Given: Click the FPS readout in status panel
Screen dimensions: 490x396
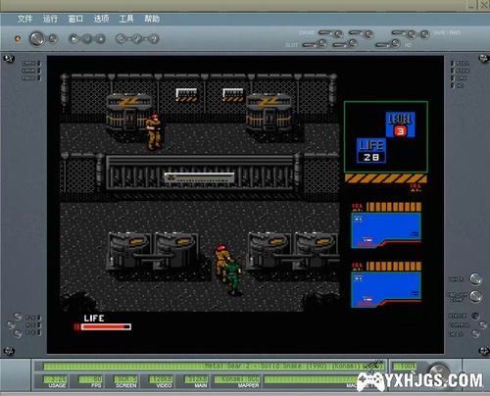Looking at the screenshot, I should coord(90,379).
